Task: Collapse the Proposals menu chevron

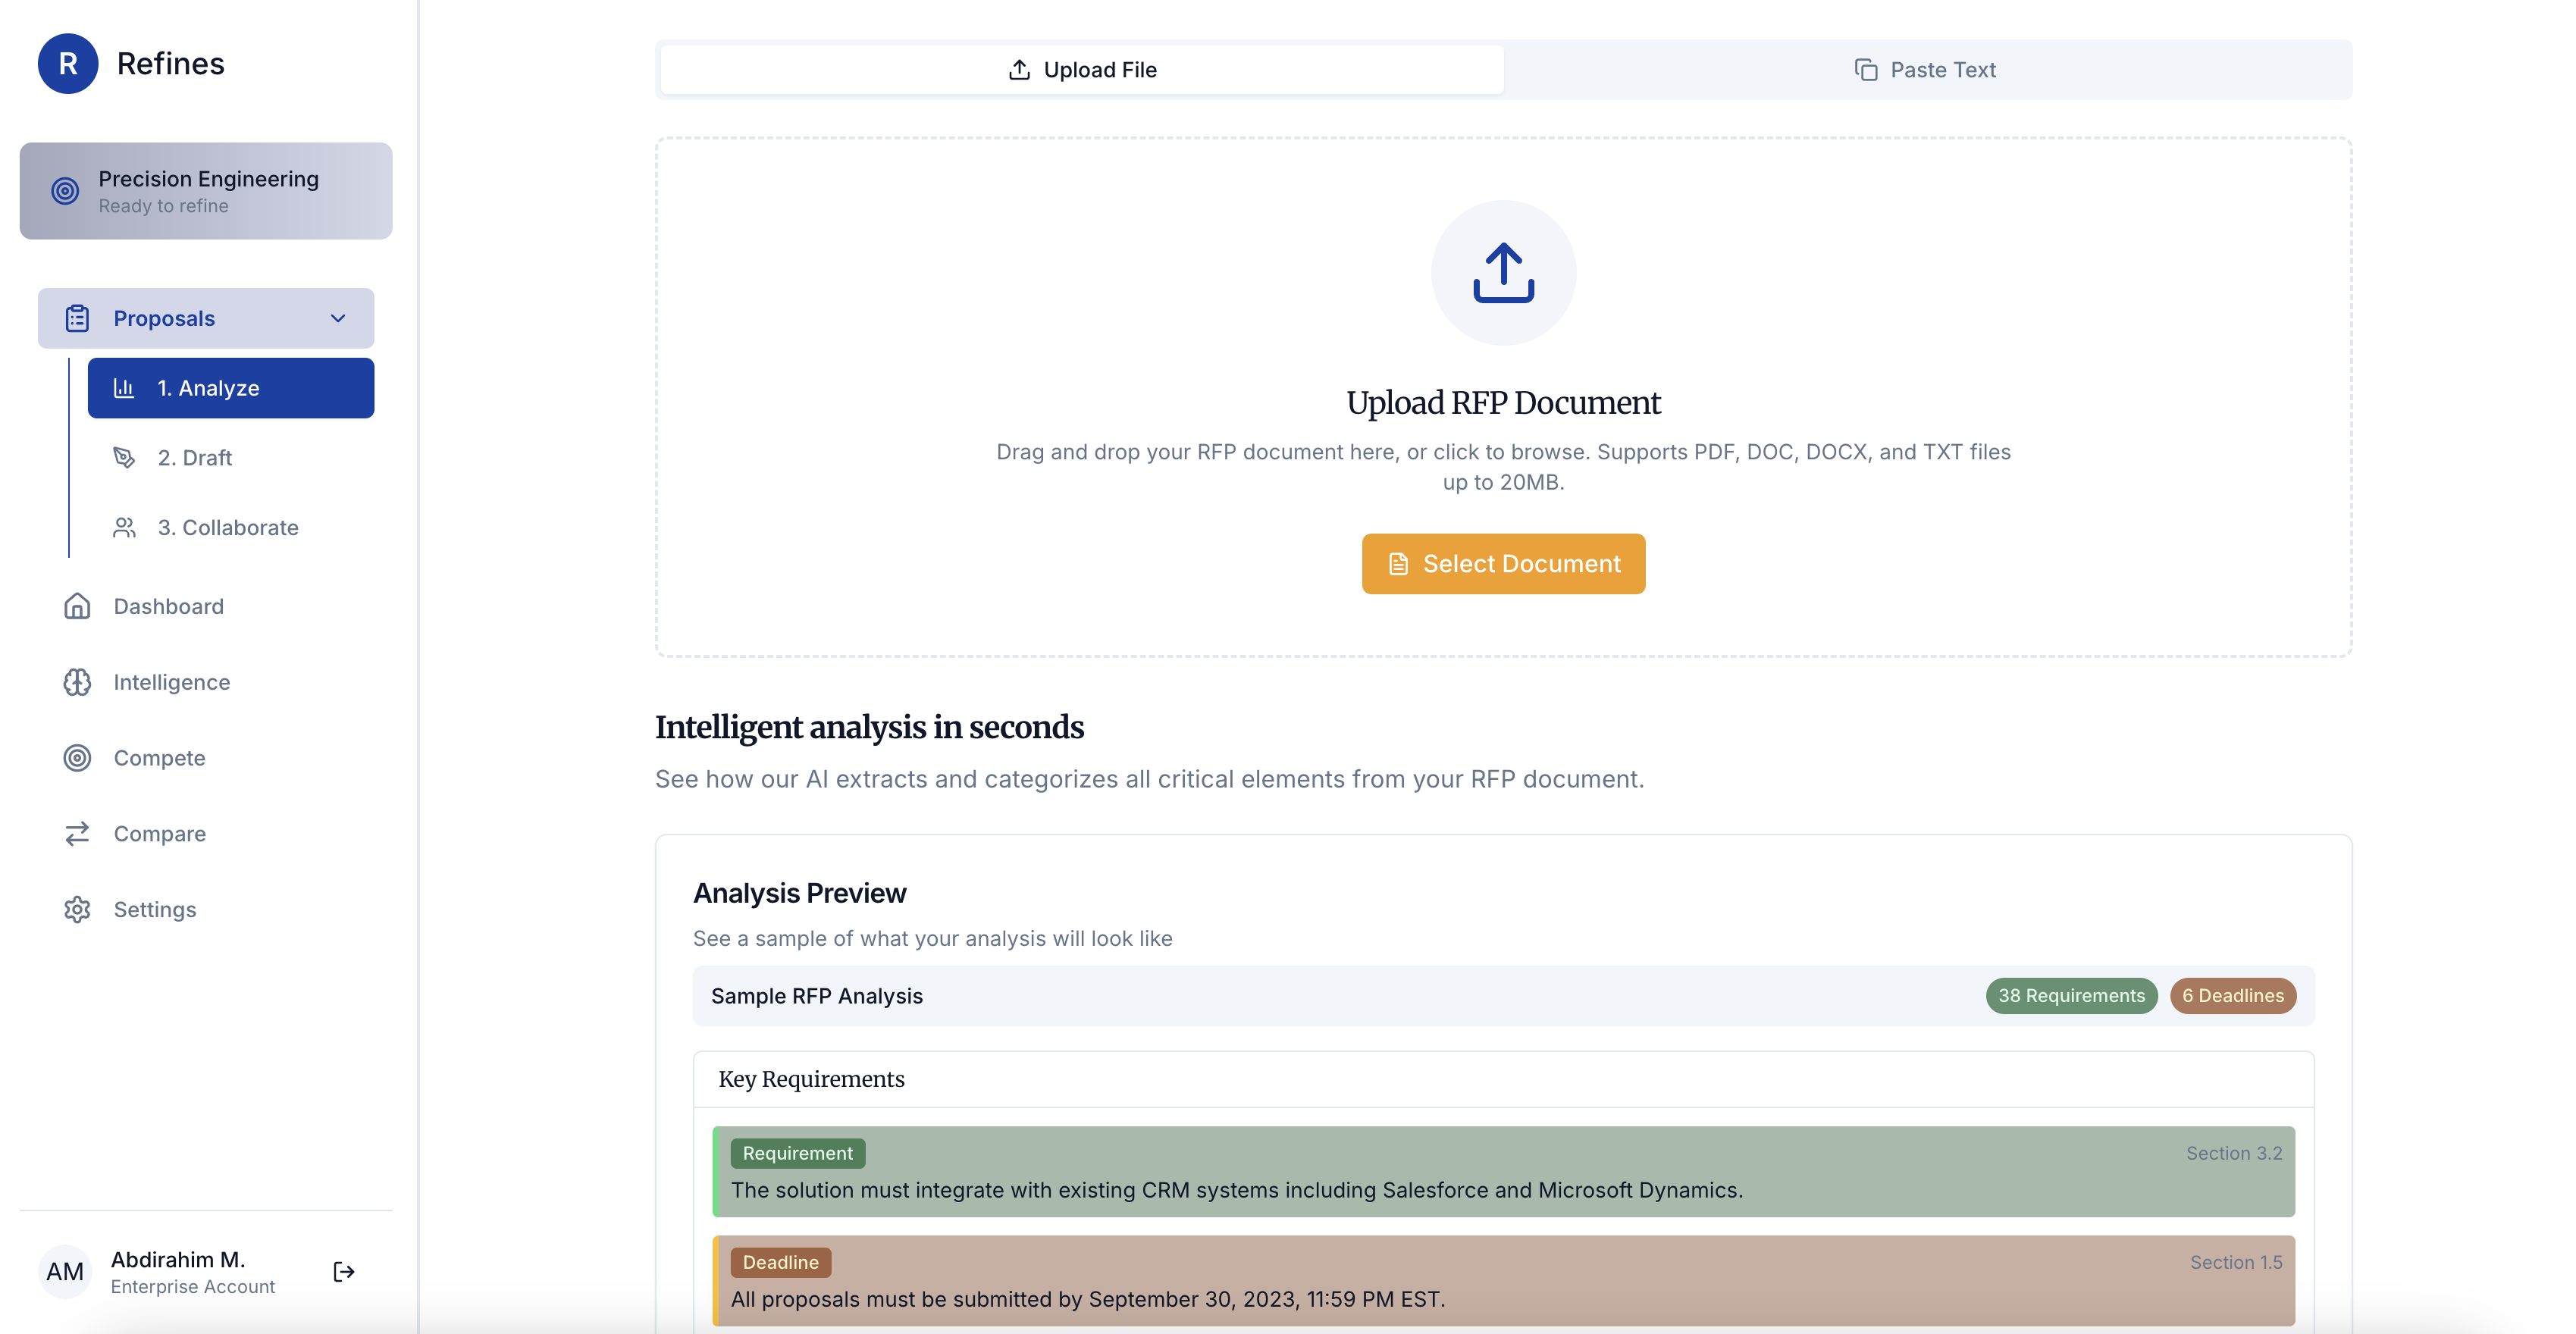Action: point(338,318)
